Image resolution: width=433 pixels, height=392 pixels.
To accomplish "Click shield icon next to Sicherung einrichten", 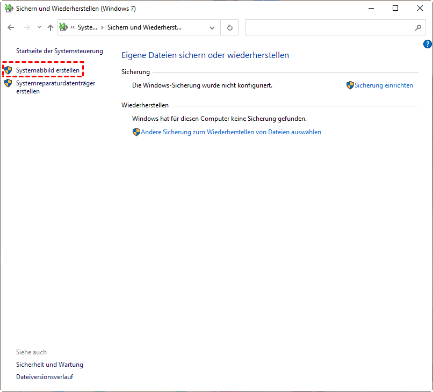I will (x=350, y=85).
